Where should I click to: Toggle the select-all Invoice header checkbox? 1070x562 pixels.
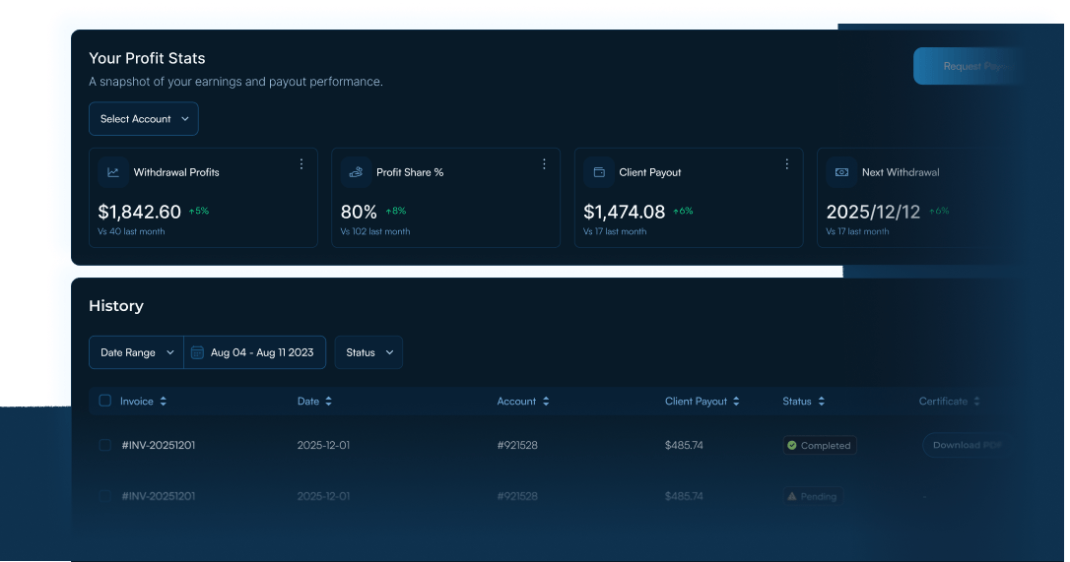[105, 401]
